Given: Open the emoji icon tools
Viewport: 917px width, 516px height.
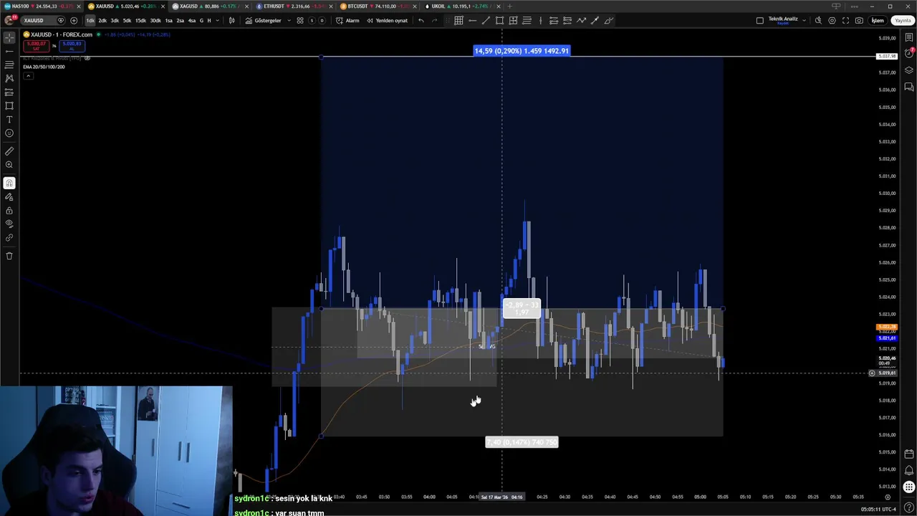Looking at the screenshot, I should [9, 133].
